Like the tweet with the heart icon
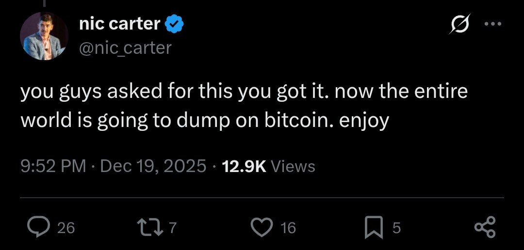The width and height of the screenshot is (524, 250). (263, 227)
